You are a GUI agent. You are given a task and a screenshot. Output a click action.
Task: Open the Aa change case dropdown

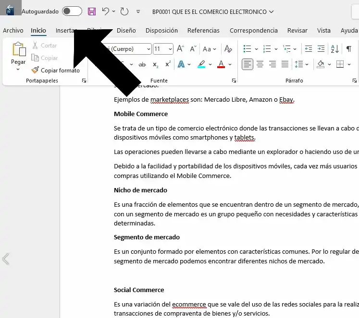pos(209,49)
